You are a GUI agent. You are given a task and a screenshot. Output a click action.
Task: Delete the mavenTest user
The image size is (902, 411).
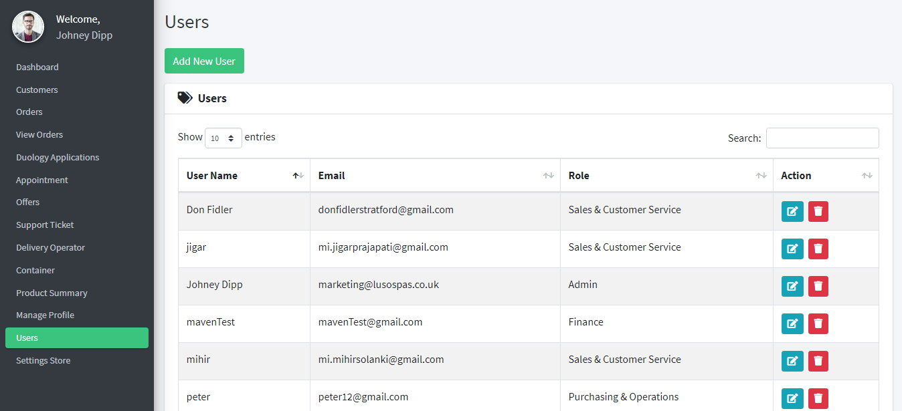(818, 323)
